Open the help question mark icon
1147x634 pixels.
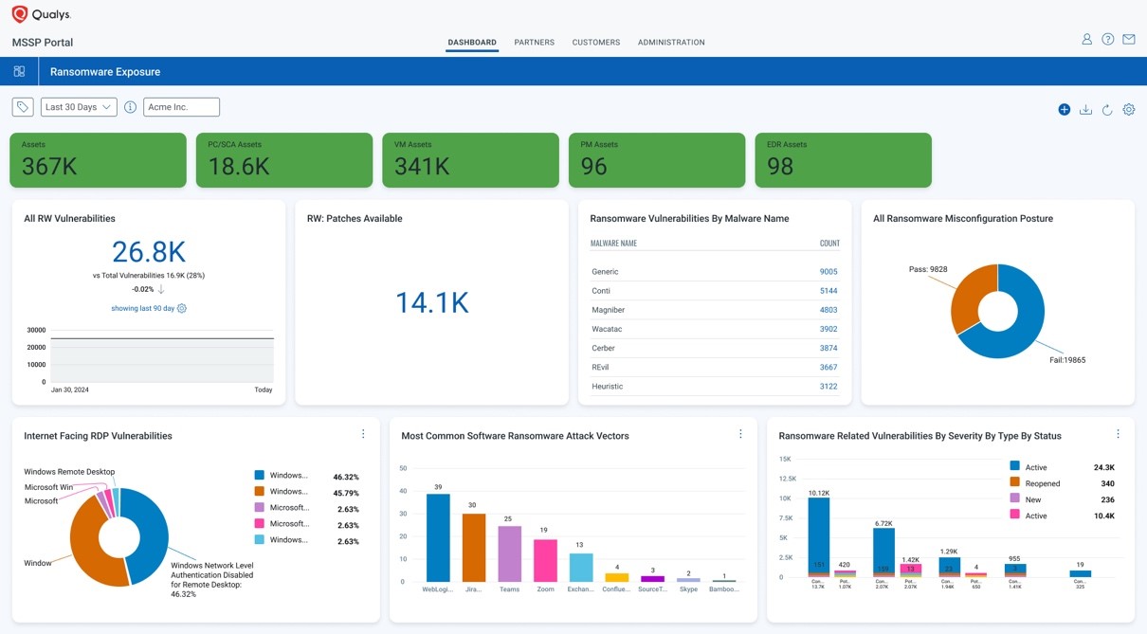(x=1107, y=40)
